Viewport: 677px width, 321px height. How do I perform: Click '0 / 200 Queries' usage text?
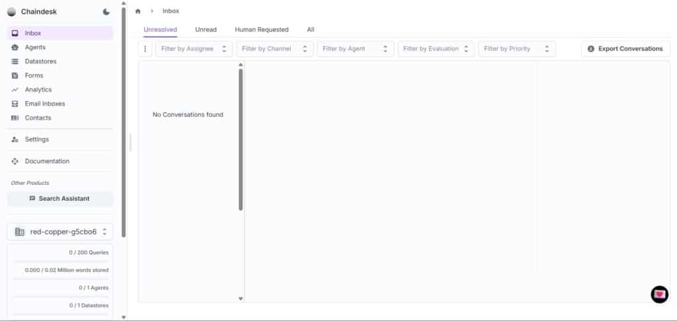click(x=89, y=252)
